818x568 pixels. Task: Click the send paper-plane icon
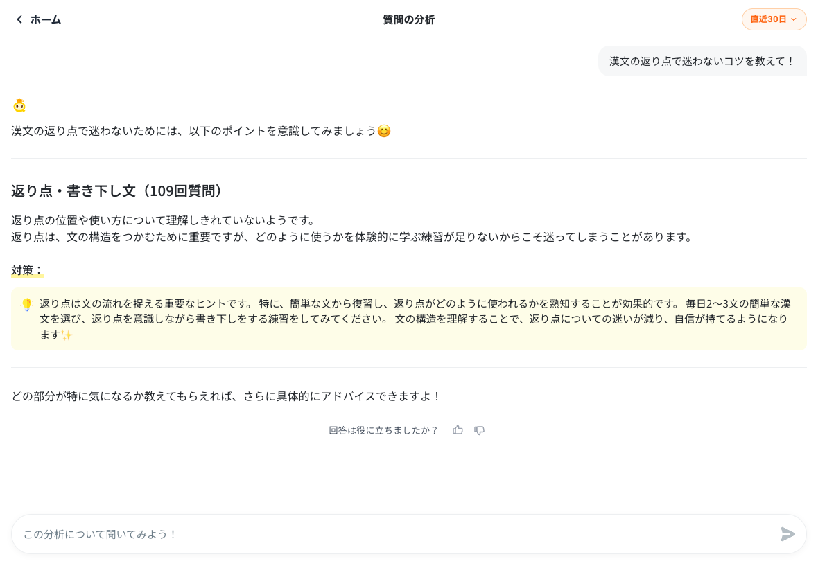click(787, 533)
